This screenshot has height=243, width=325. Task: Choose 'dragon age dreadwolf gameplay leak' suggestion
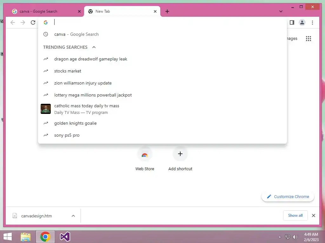tap(162, 59)
